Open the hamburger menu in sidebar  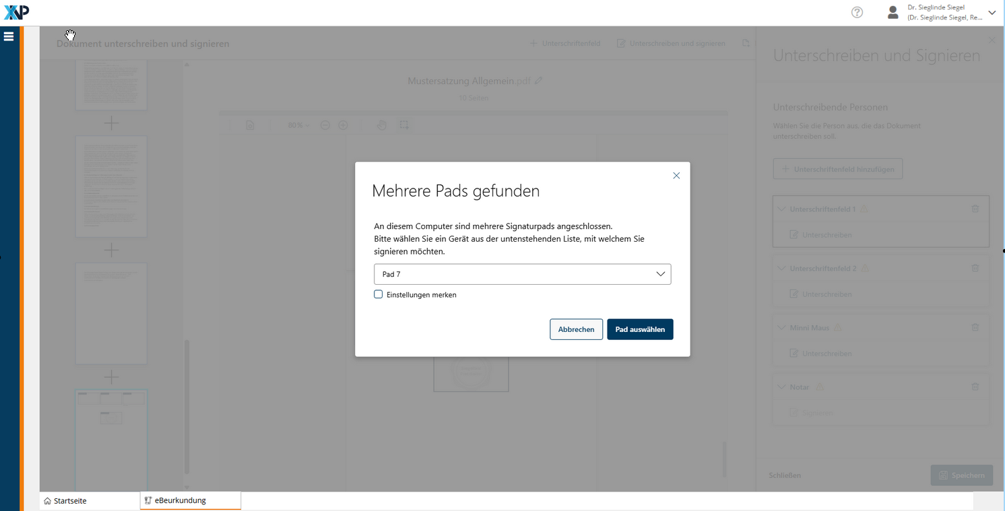[9, 36]
